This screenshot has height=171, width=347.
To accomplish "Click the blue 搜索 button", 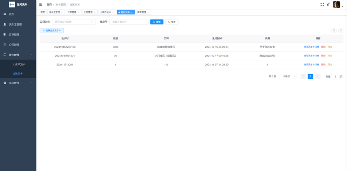I will click(157, 22).
